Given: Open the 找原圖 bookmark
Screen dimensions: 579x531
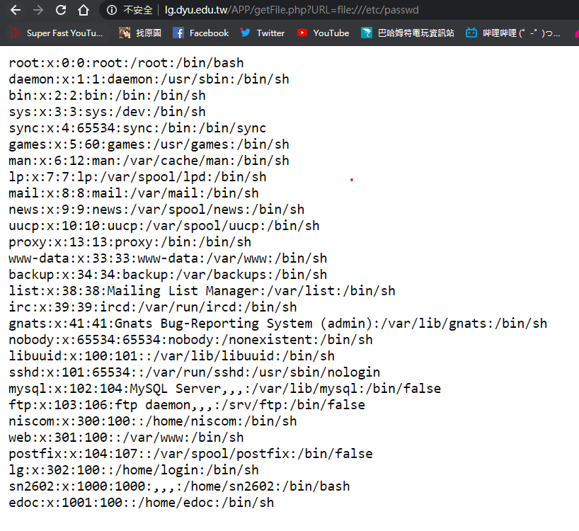Looking at the screenshot, I should click(x=140, y=33).
